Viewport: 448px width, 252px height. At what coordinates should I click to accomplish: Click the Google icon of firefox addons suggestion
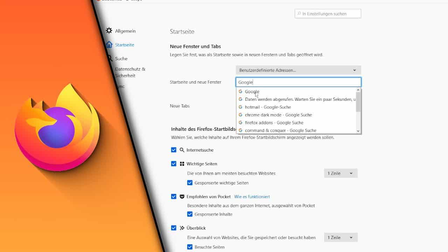pyautogui.click(x=240, y=122)
